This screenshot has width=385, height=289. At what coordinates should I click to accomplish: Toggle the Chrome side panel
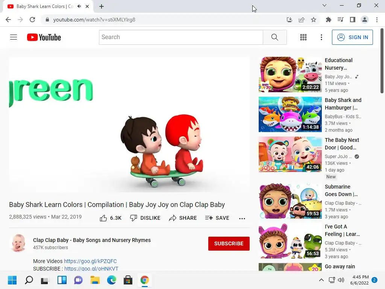coord(353,20)
